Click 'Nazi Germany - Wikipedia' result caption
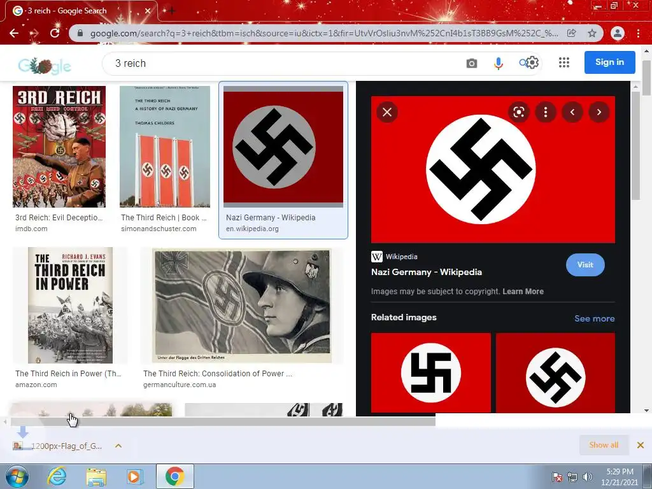This screenshot has height=489, width=652. [271, 218]
